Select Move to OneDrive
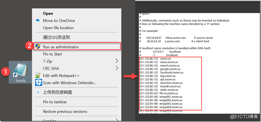The image size is (261, 122). pos(59,20)
